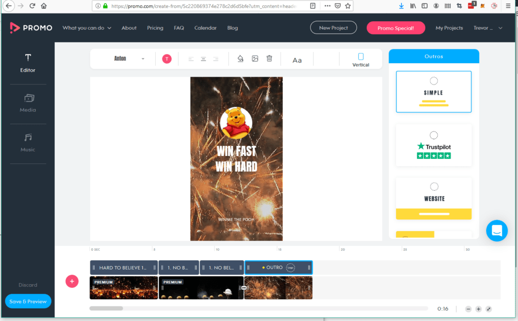
Task: Align text center
Action: point(203,59)
